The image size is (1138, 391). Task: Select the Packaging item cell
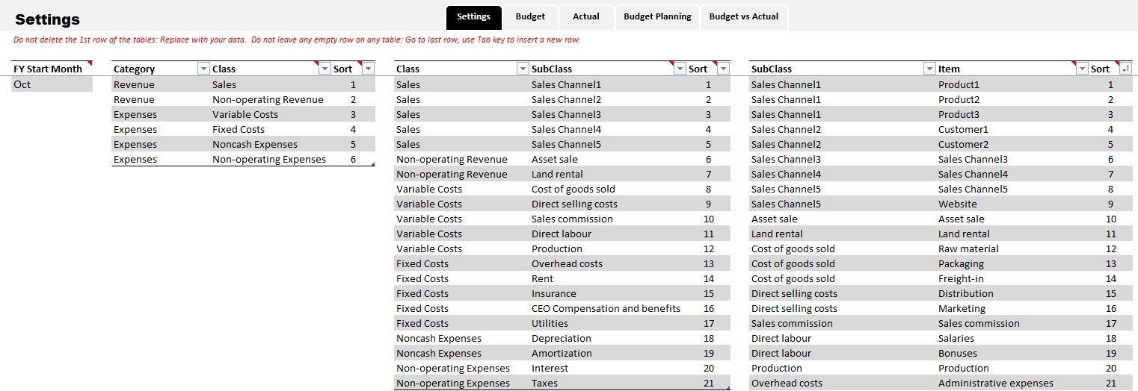tap(1012, 263)
